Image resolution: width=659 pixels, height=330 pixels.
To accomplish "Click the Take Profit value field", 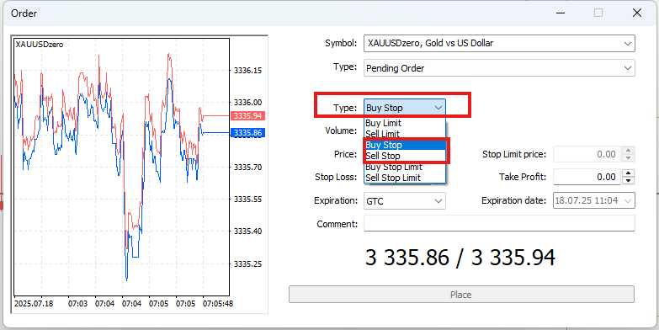I will coord(587,177).
